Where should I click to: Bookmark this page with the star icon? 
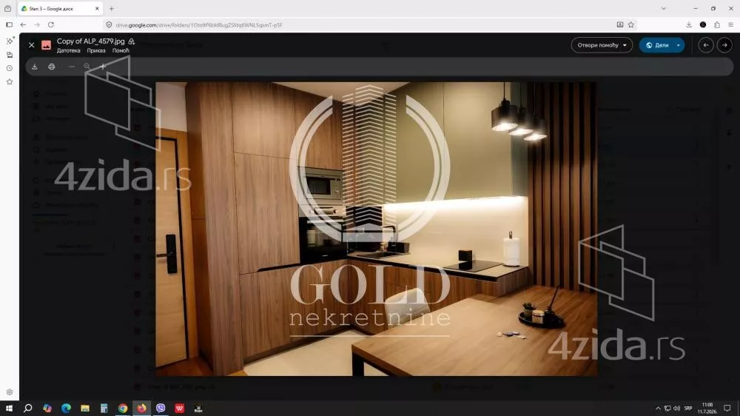(x=631, y=24)
